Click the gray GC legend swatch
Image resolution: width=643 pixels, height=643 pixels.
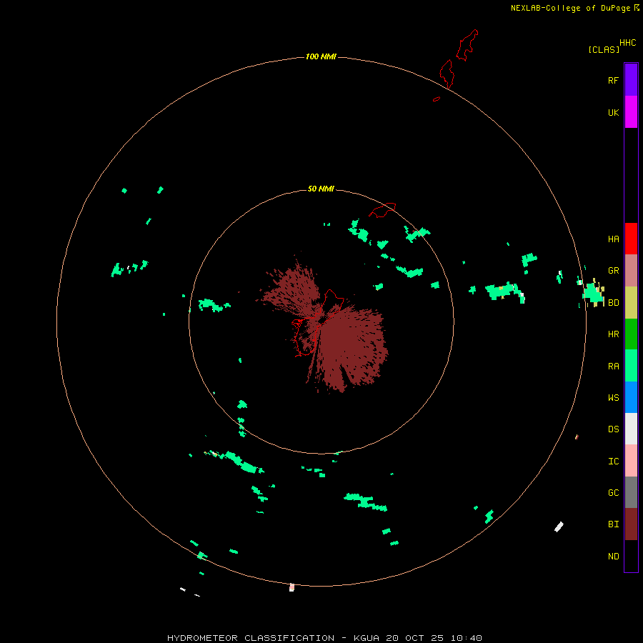click(631, 492)
